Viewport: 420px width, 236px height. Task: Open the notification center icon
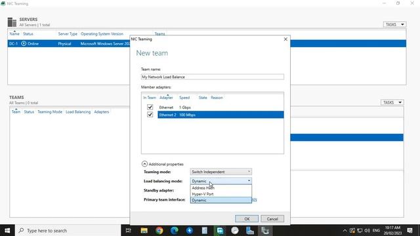[x=409, y=230]
